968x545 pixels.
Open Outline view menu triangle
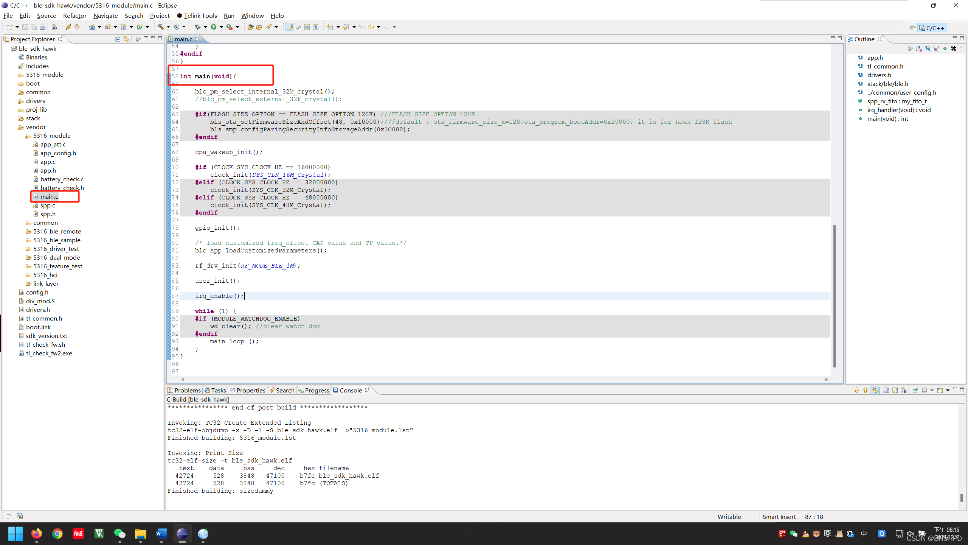(x=962, y=47)
